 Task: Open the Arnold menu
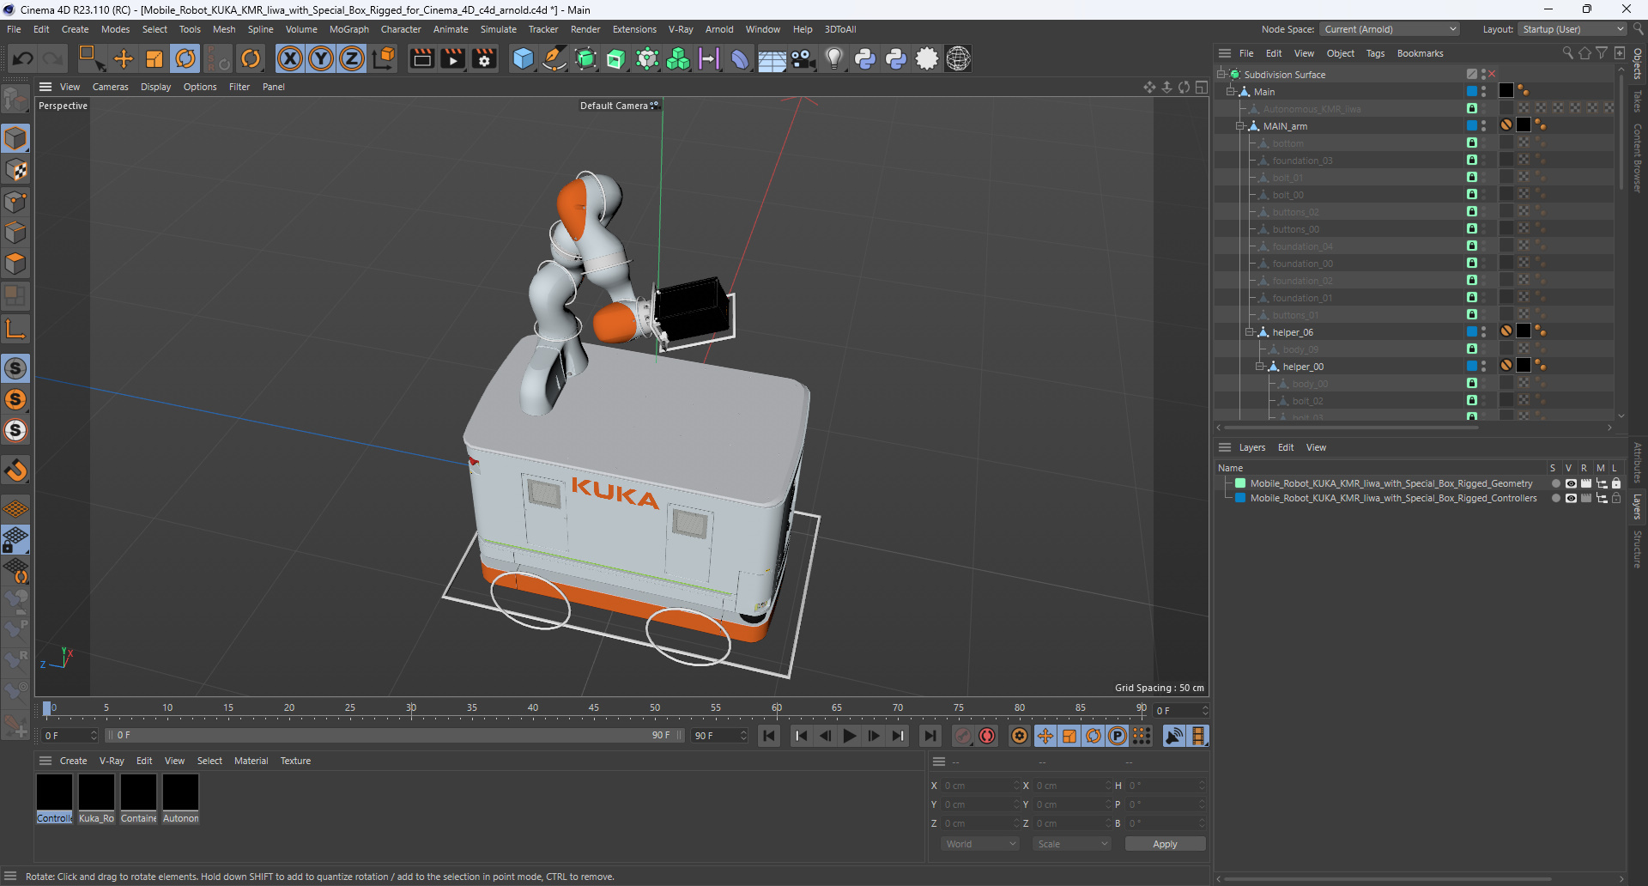[719, 29]
